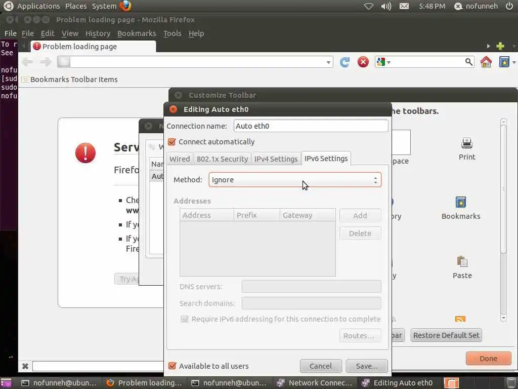The image size is (518, 389).
Task: Select the Print icon in Customize Toolbar
Action: click(467, 143)
